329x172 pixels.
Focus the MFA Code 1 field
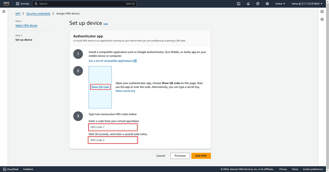coord(113,127)
